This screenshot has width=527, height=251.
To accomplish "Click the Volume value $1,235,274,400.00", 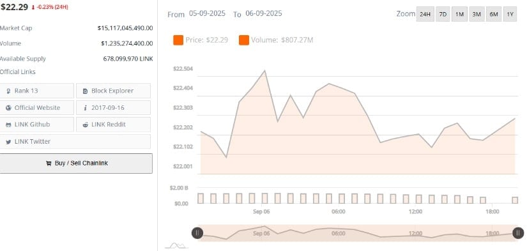I will coord(126,43).
